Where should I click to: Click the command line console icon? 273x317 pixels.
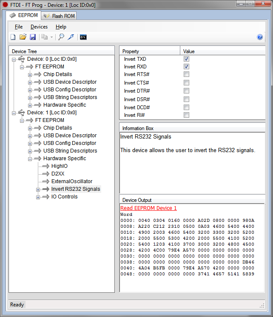point(83,37)
